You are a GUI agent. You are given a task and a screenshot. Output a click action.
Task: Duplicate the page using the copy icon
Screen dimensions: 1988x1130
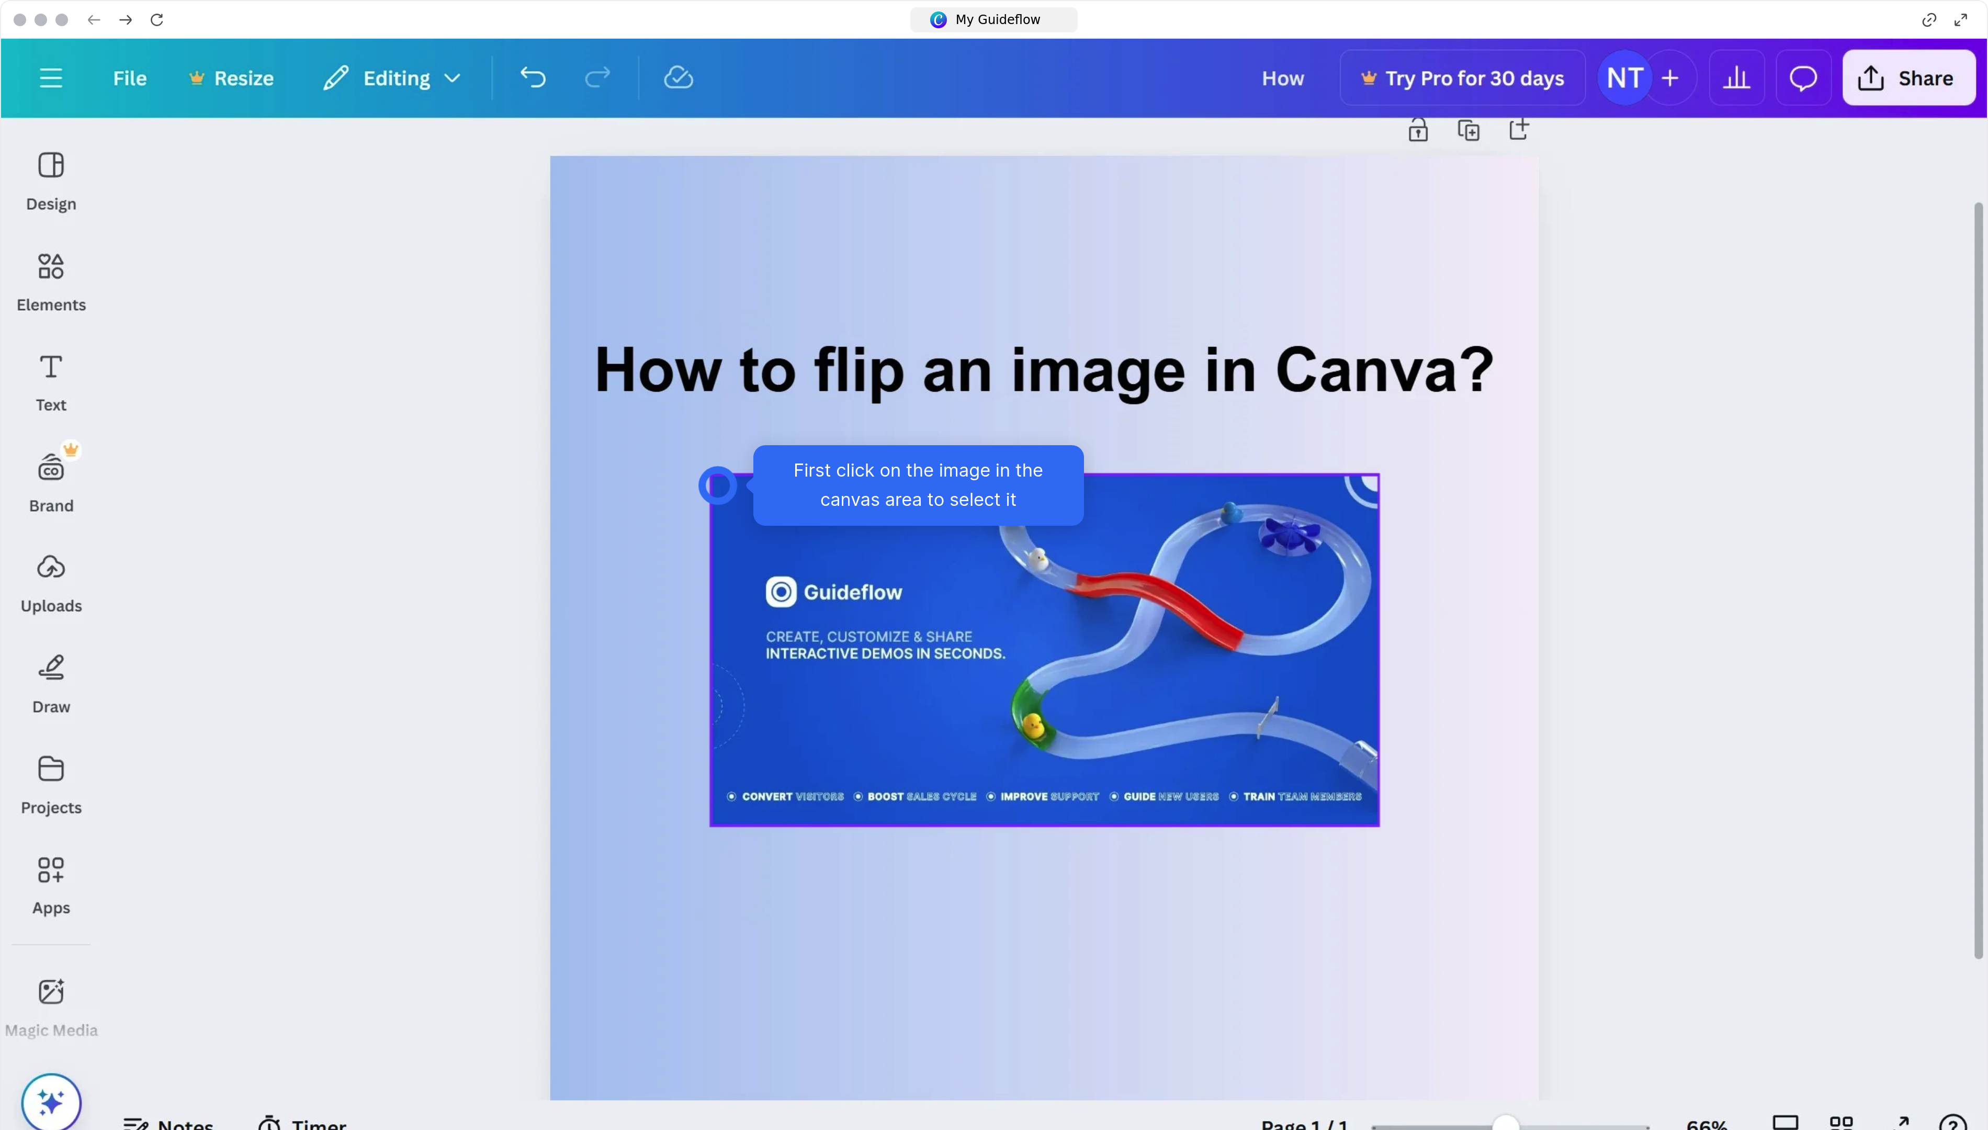click(1468, 130)
